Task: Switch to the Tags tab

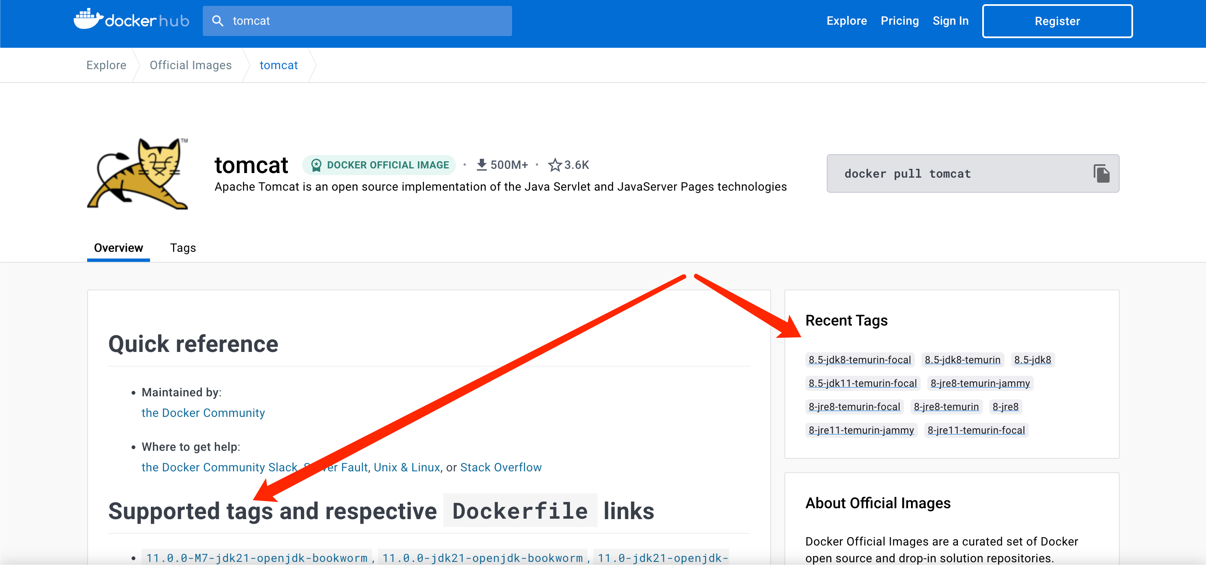Action: pos(183,248)
